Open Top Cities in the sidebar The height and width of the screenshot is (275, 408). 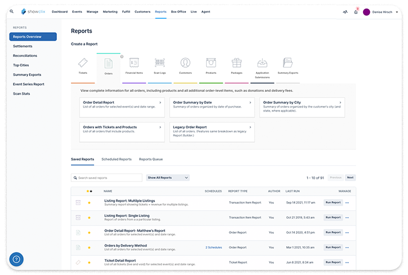coord(21,65)
